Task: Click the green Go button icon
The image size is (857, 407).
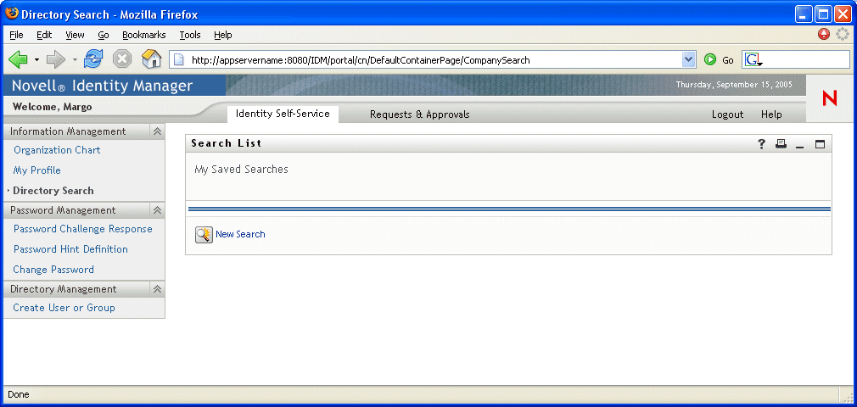Action: coord(710,60)
